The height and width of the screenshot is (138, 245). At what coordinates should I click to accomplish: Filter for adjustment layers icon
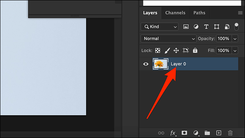196,27
